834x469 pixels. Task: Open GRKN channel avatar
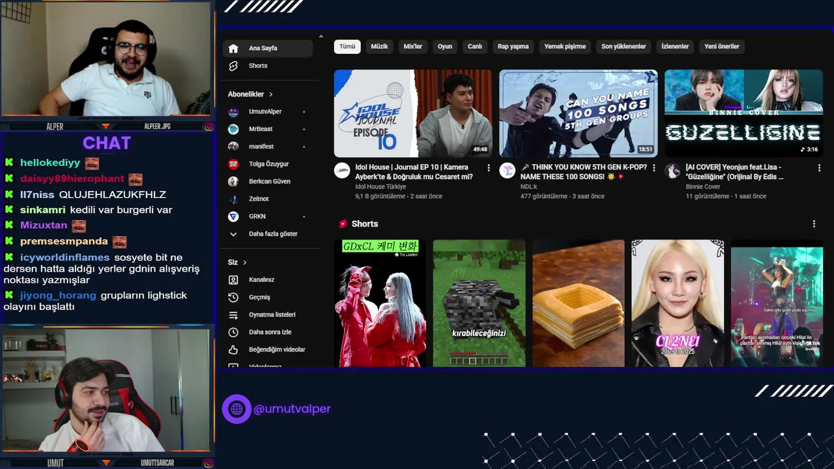pyautogui.click(x=233, y=216)
